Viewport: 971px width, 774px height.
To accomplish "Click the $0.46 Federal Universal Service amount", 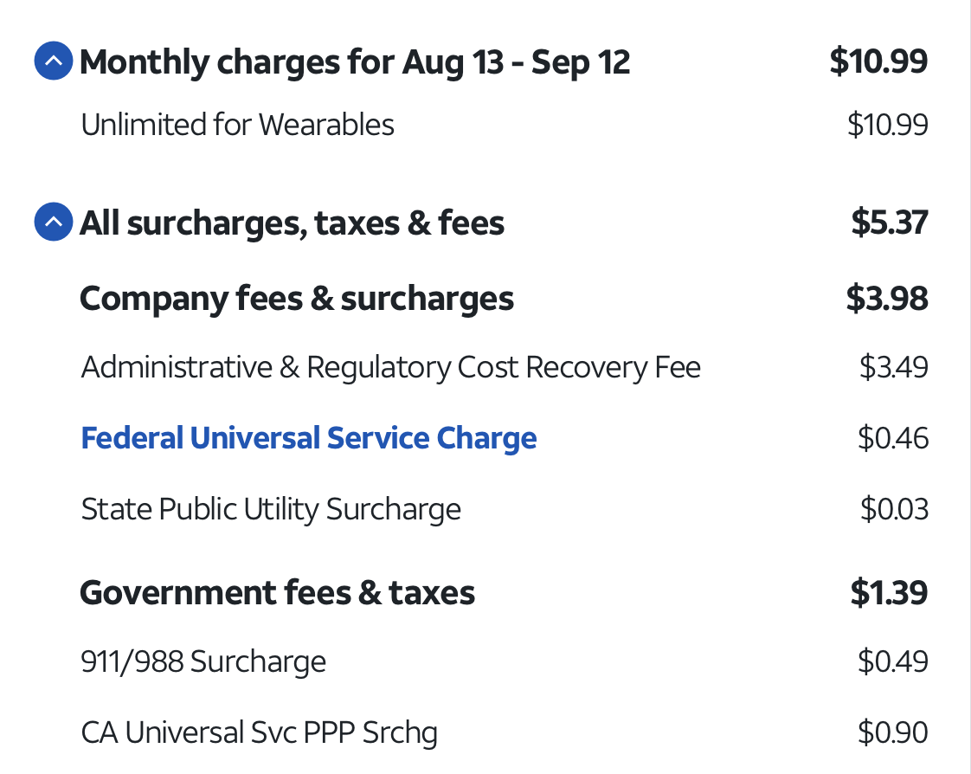I will [893, 438].
